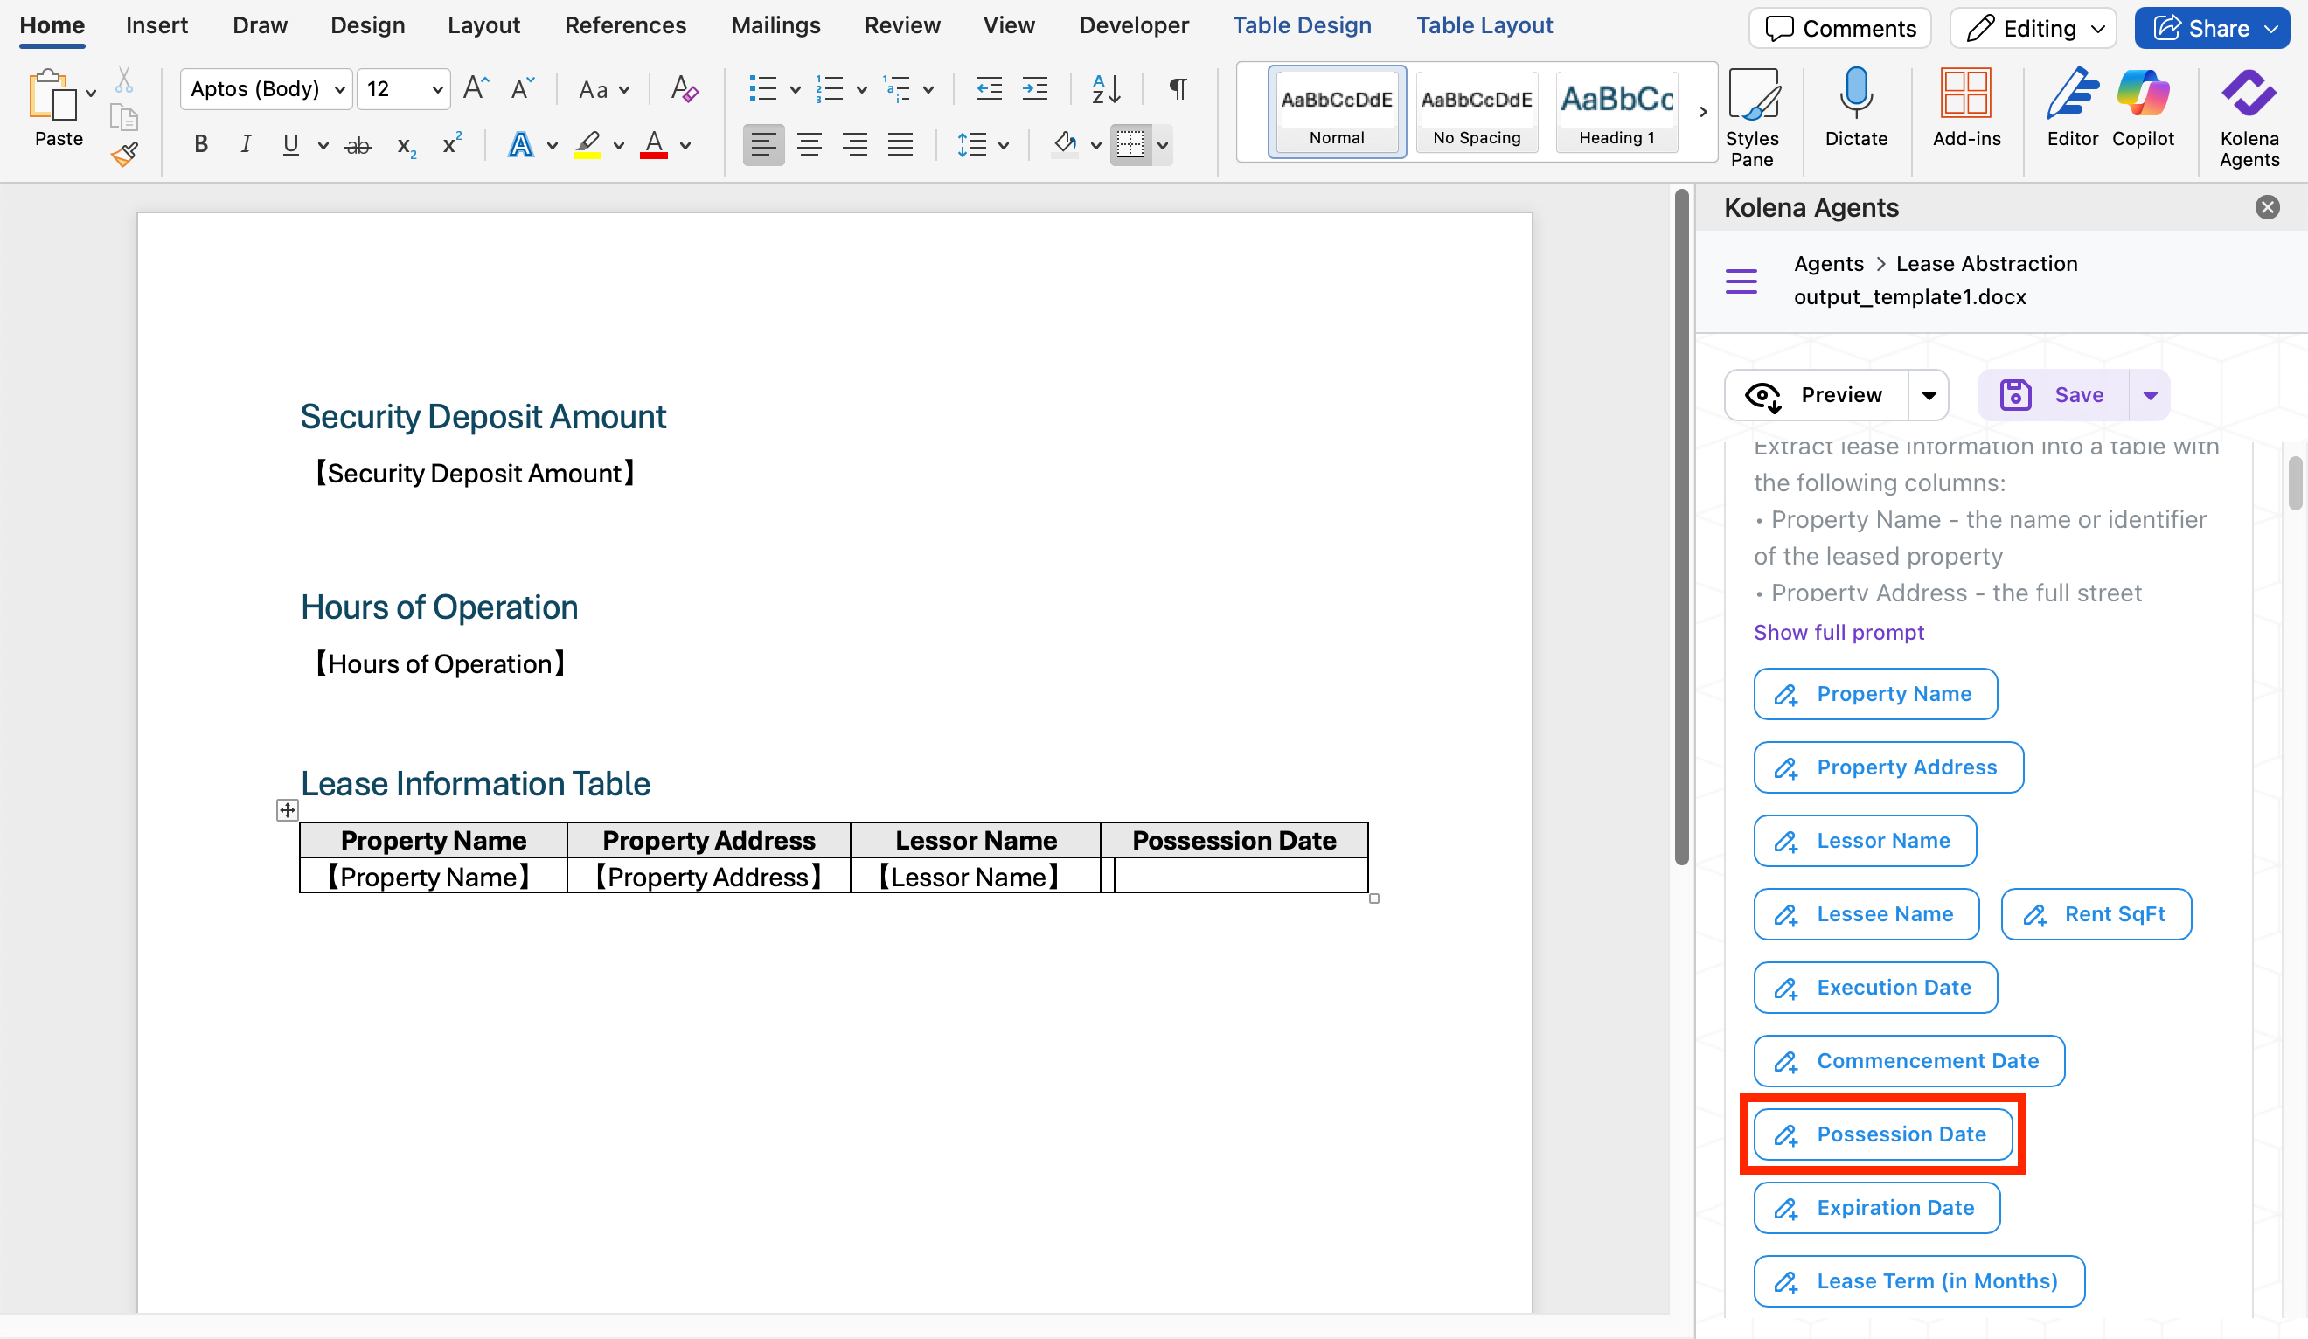Open the References ribbon tab
Image resolution: width=2308 pixels, height=1339 pixels.
[624, 25]
